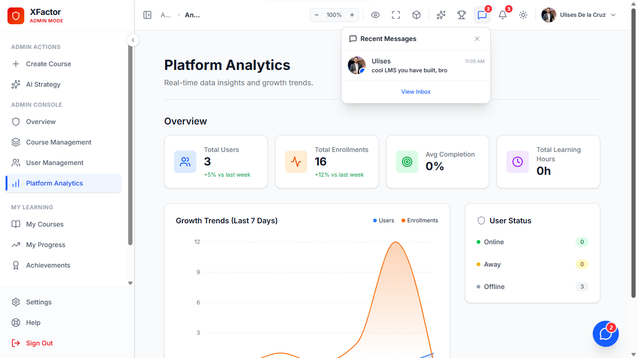
Task: Click the 11:05 AM message timestamp
Action: (x=475, y=62)
